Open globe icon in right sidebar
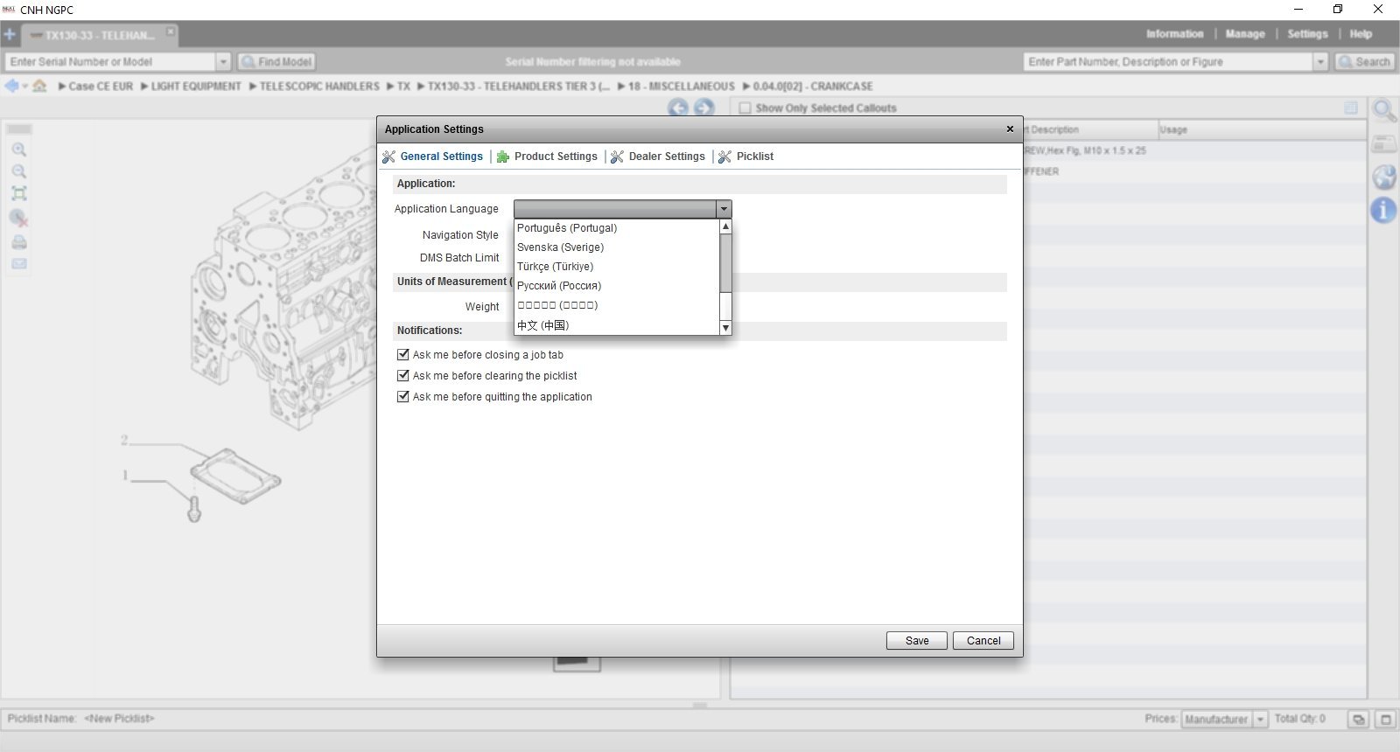 (x=1384, y=178)
